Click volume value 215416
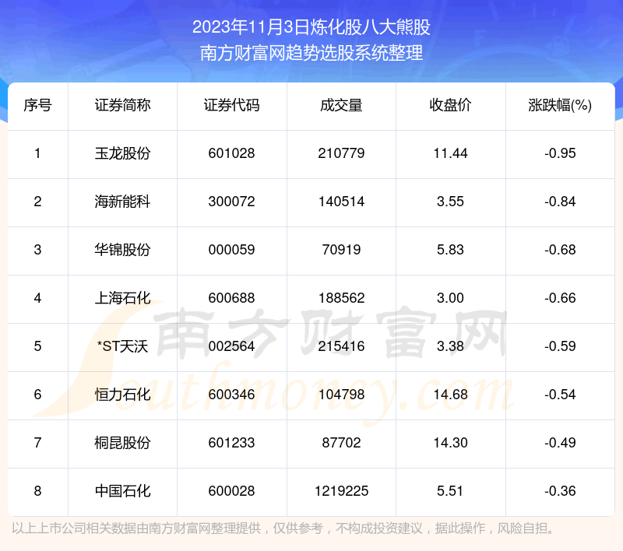 (341, 346)
